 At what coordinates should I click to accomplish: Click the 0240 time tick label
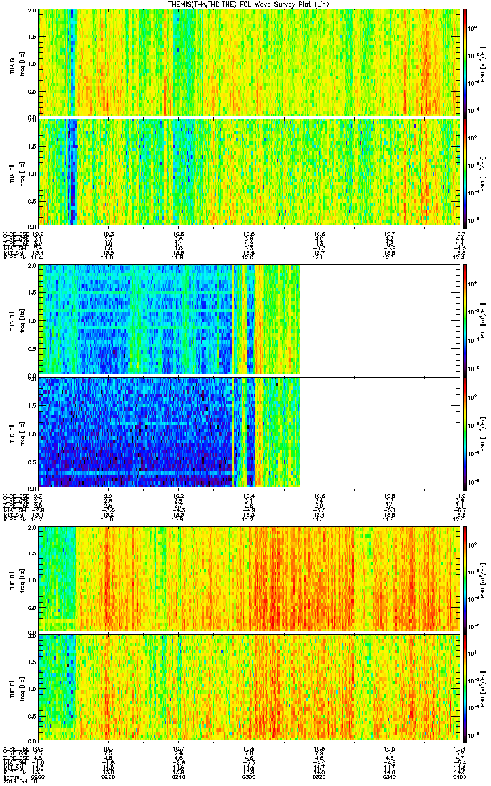tap(178, 776)
